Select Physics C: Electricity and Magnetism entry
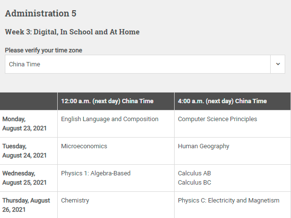The height and width of the screenshot is (218, 291). coord(228,201)
